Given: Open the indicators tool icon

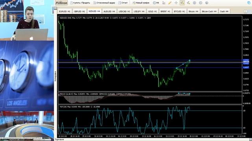Looking at the screenshot, I should point(188,3).
